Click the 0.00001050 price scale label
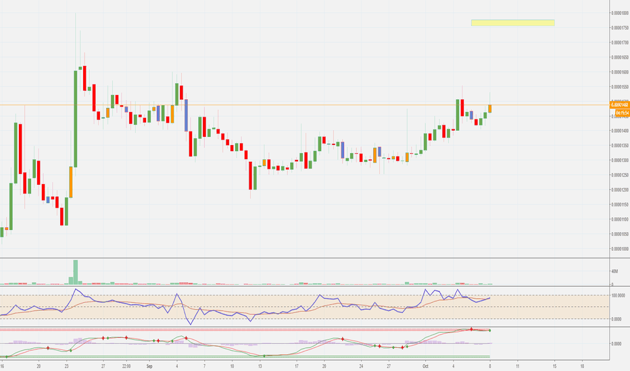 point(620,234)
